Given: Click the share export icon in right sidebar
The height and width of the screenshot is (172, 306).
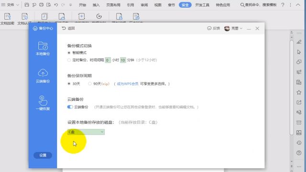Looking at the screenshot, I should (299, 102).
